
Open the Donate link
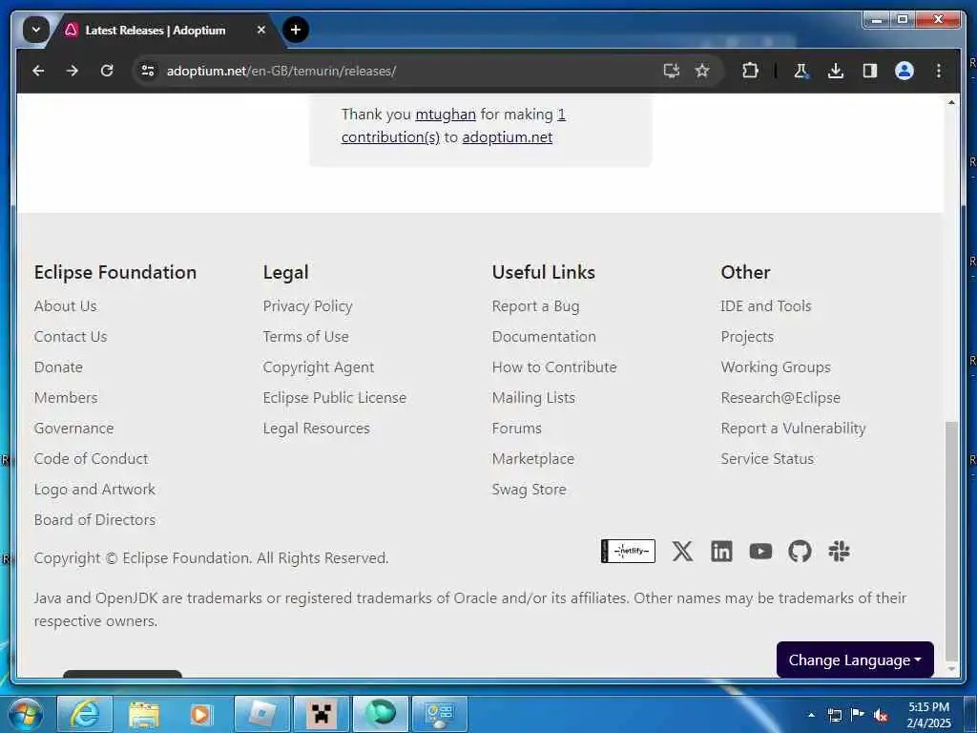(x=58, y=367)
